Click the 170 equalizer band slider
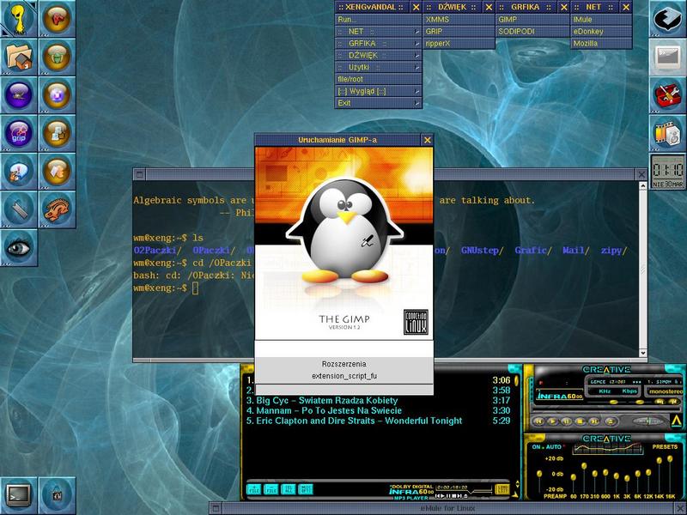Image resolution: width=687 pixels, height=515 pixels. [x=584, y=466]
